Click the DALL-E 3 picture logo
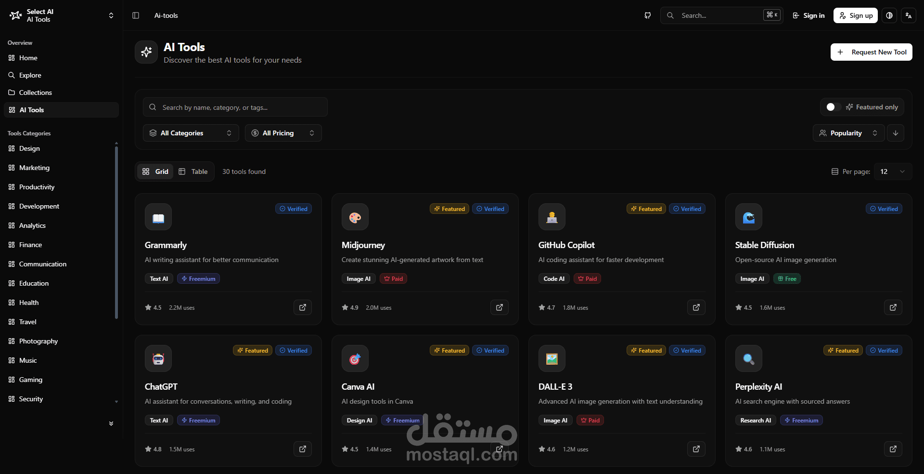 552,358
